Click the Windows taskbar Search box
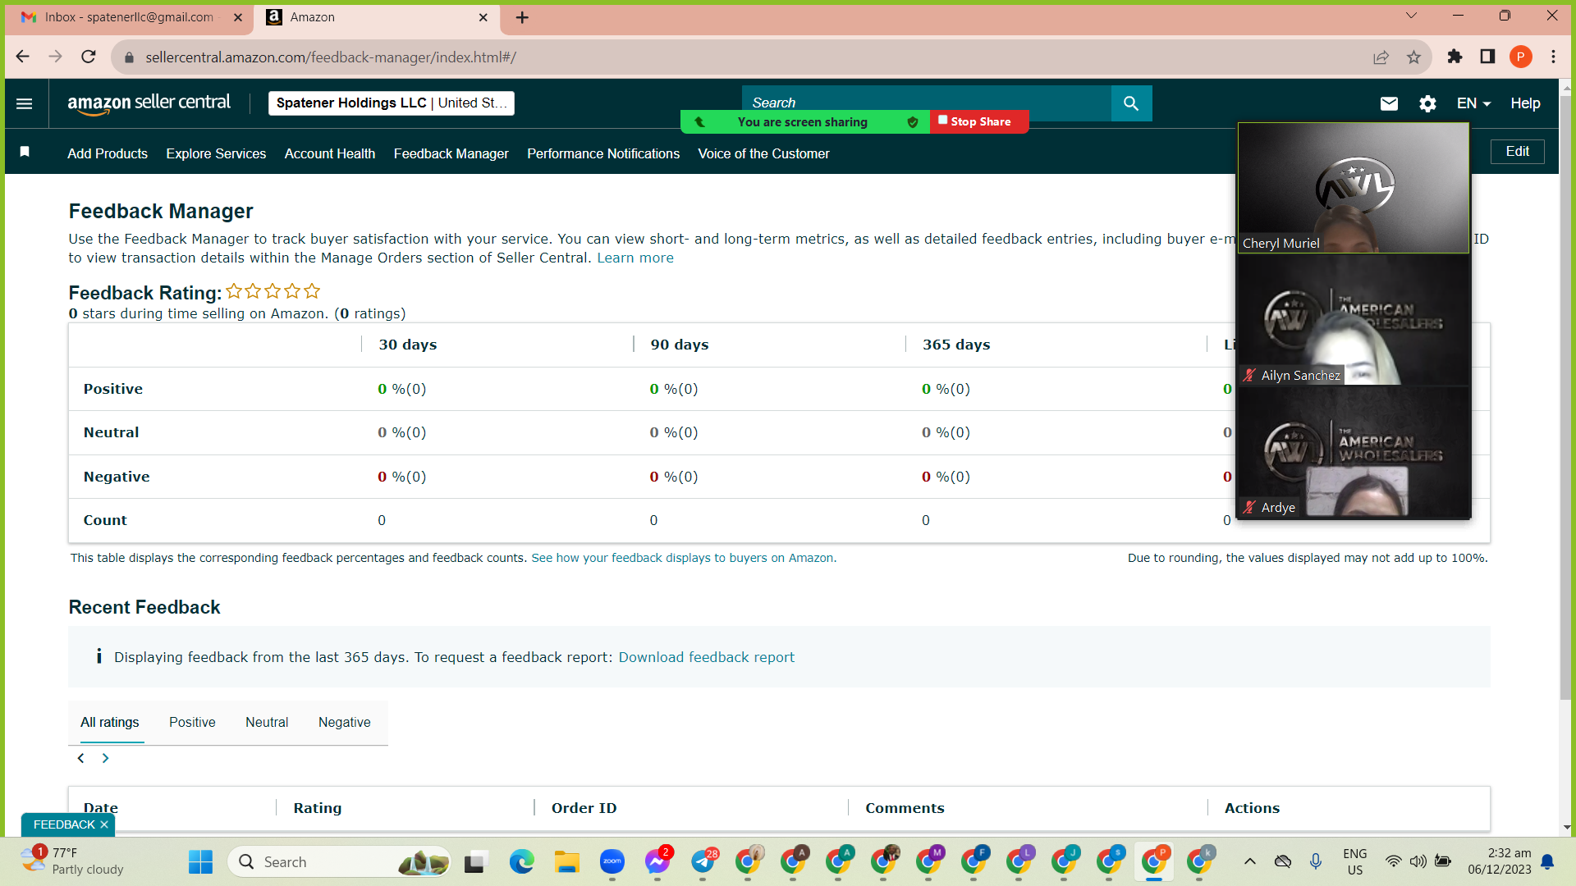Viewport: 1576px width, 886px height. tap(338, 862)
